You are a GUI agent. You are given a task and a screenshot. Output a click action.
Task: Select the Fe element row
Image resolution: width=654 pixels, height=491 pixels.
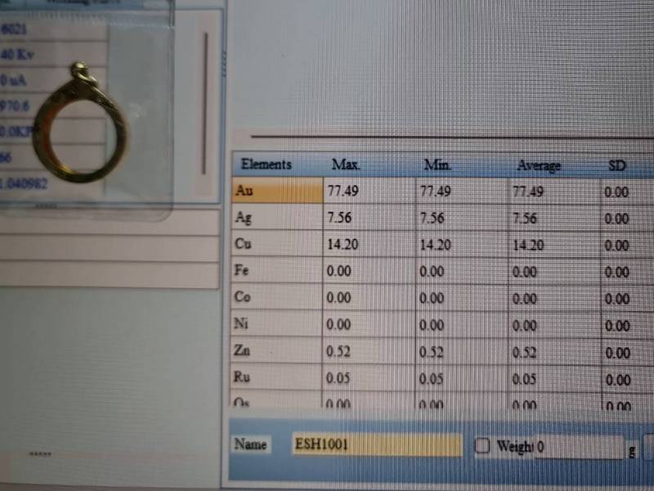[x=278, y=271]
